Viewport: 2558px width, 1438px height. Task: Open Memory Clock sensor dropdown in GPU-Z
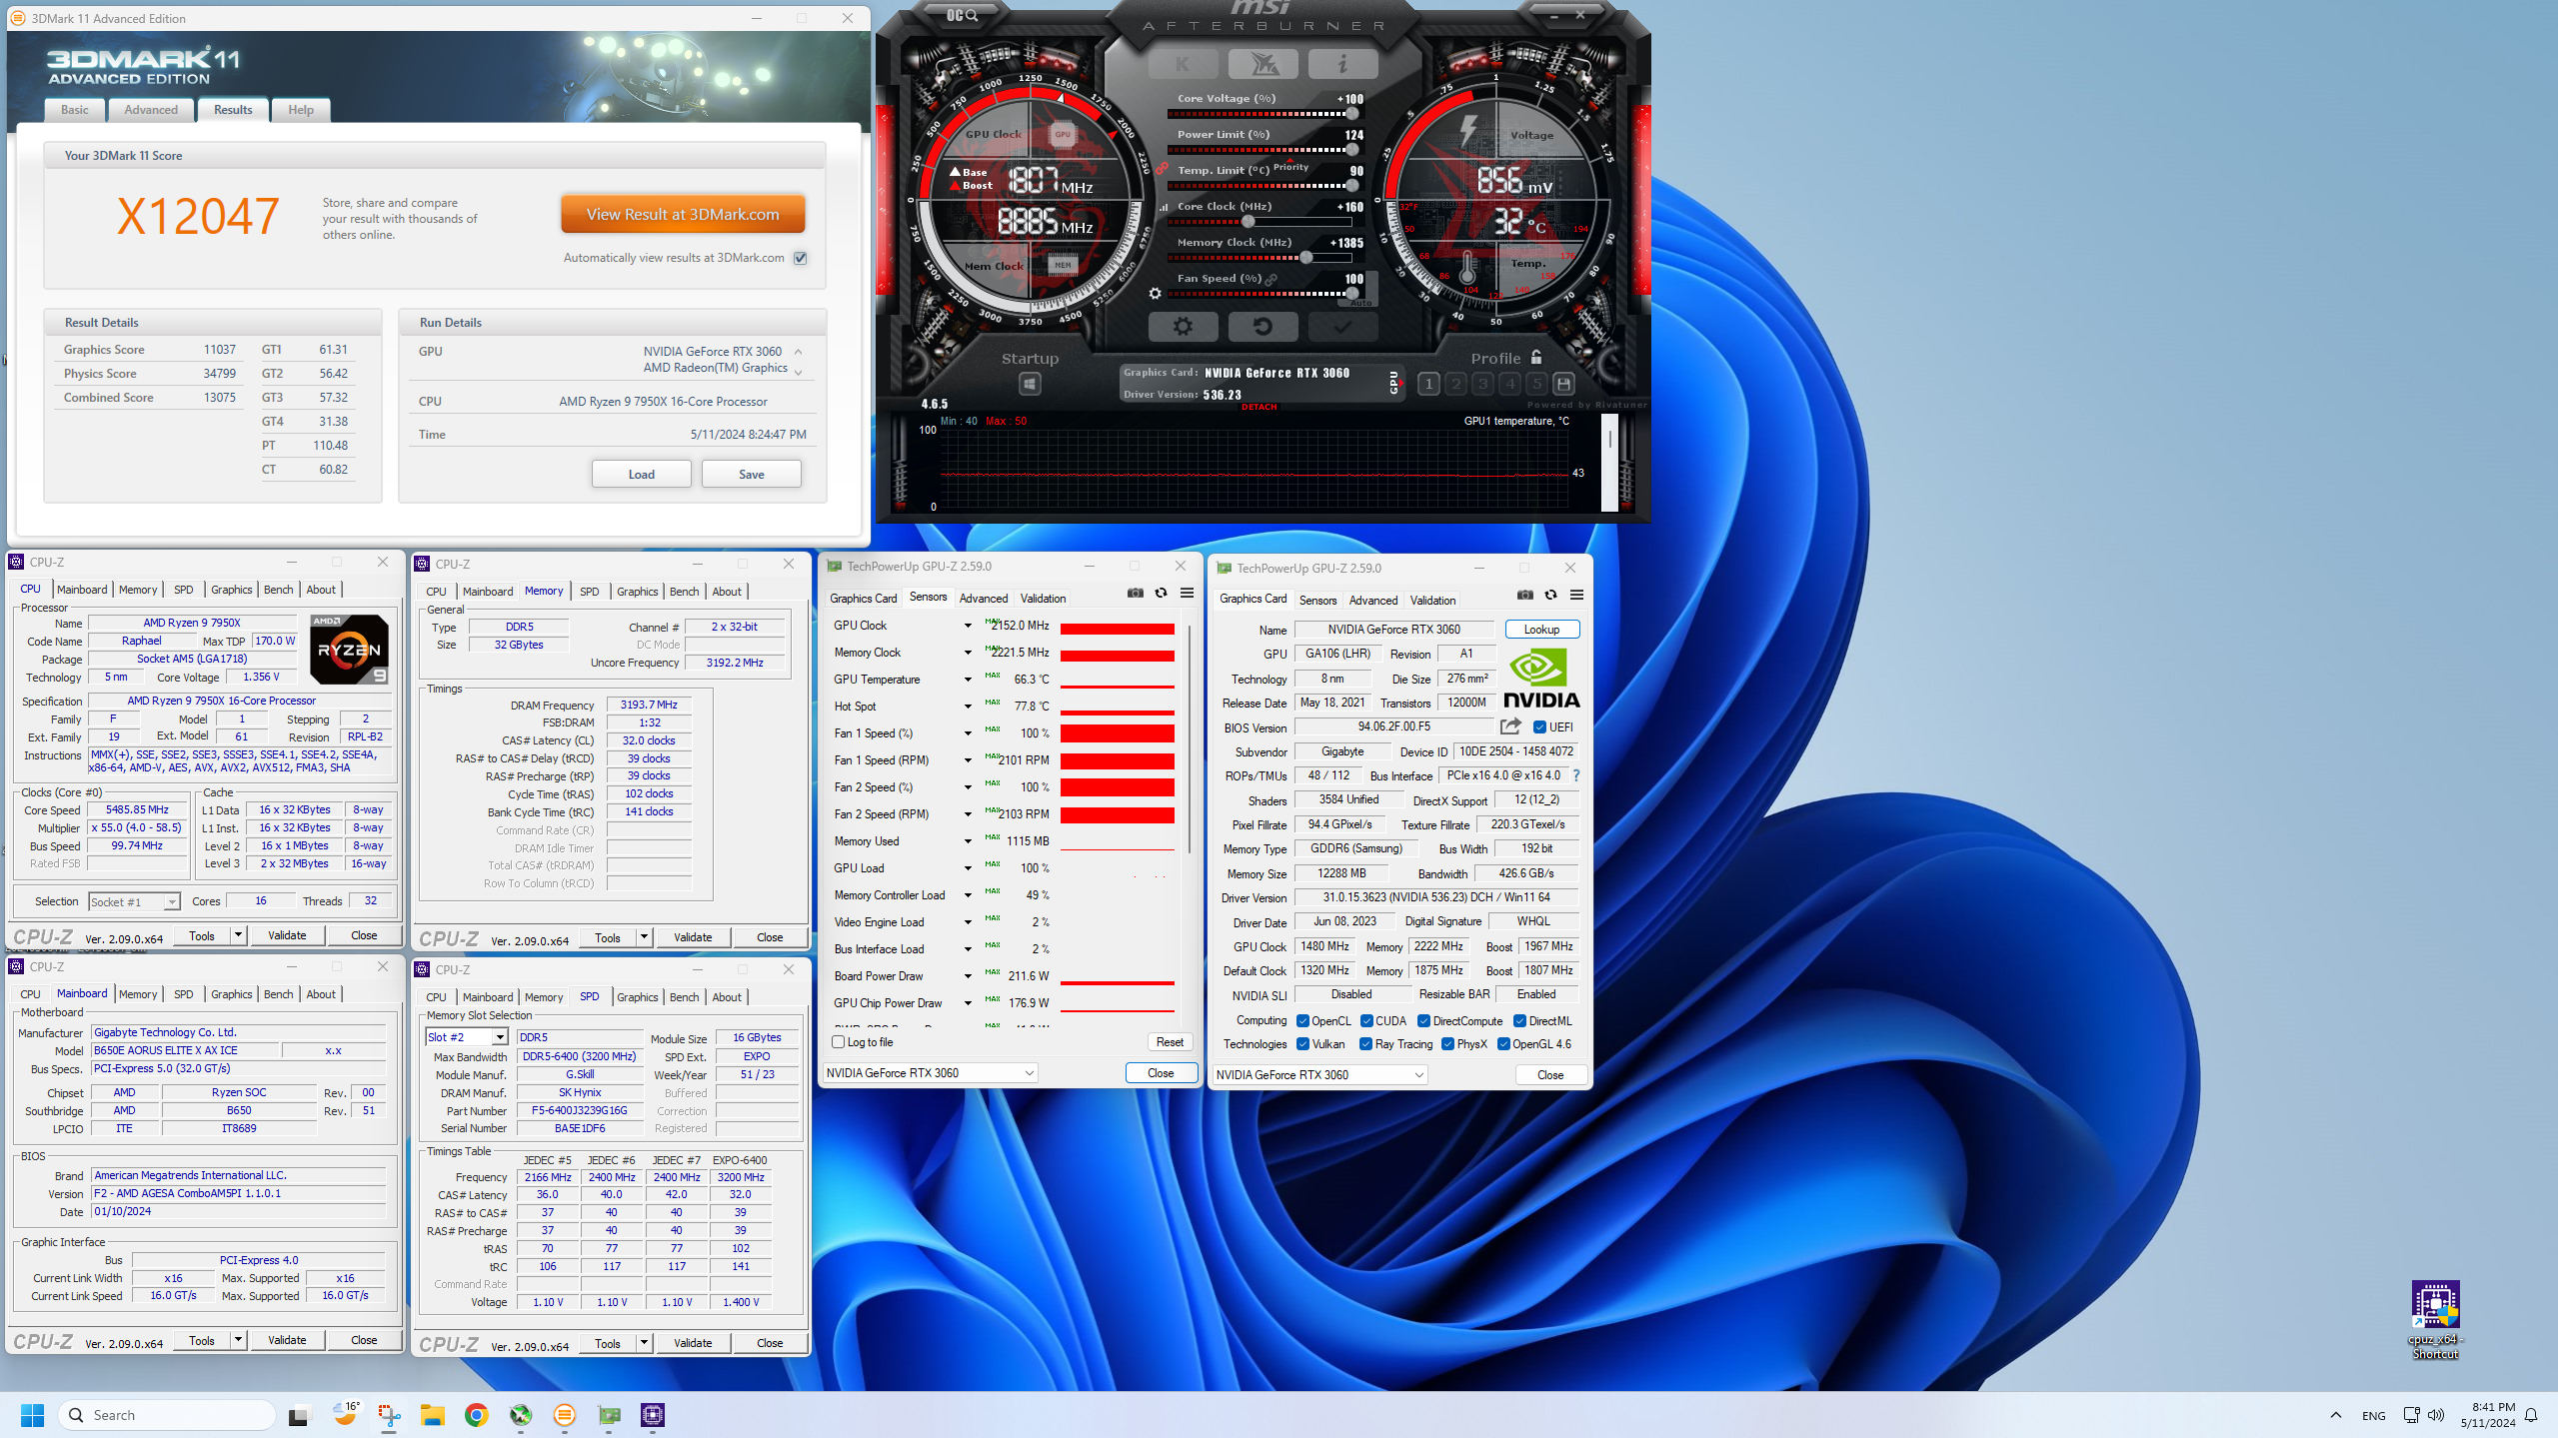(968, 653)
